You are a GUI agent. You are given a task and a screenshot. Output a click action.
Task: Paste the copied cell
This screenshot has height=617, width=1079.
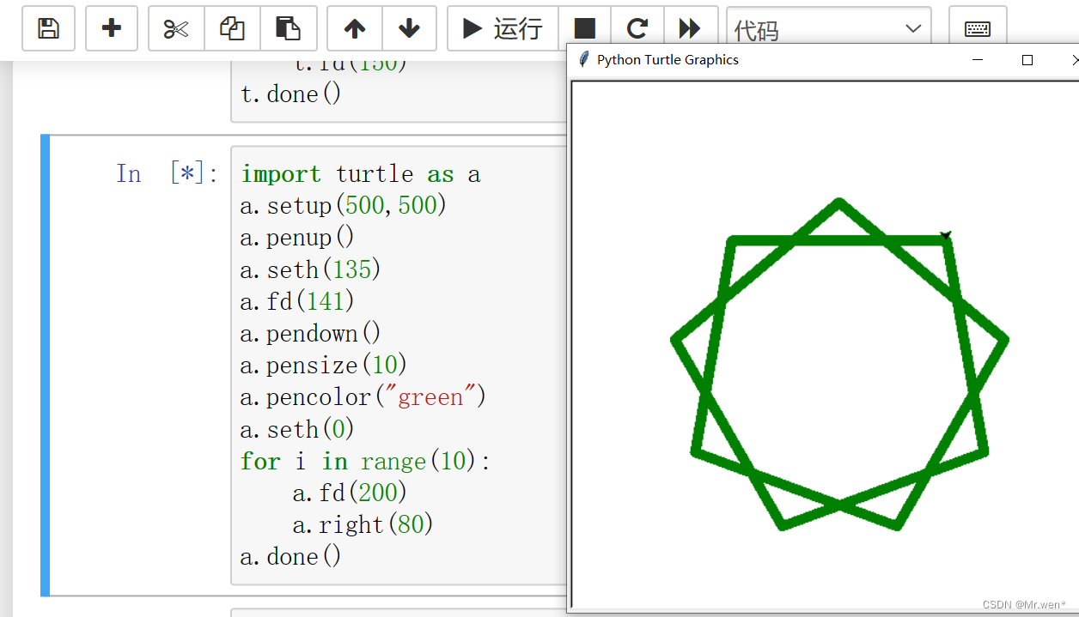290,28
